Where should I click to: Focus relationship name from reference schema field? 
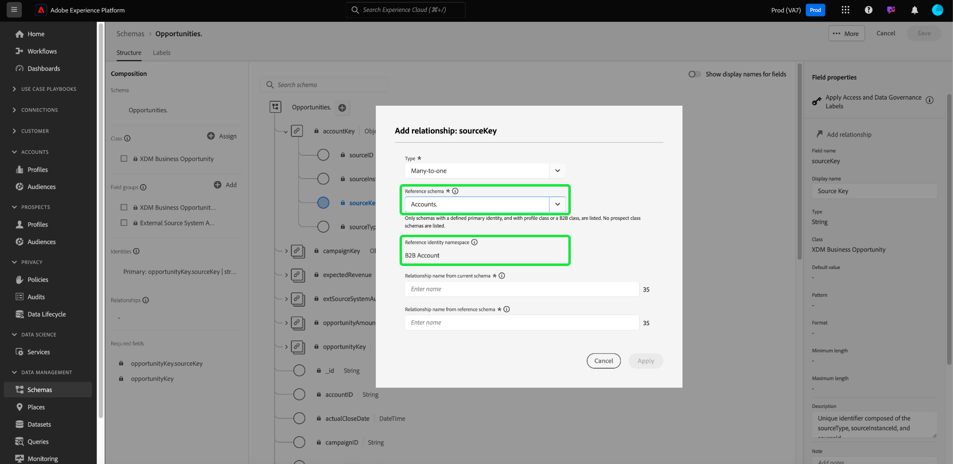(x=522, y=323)
